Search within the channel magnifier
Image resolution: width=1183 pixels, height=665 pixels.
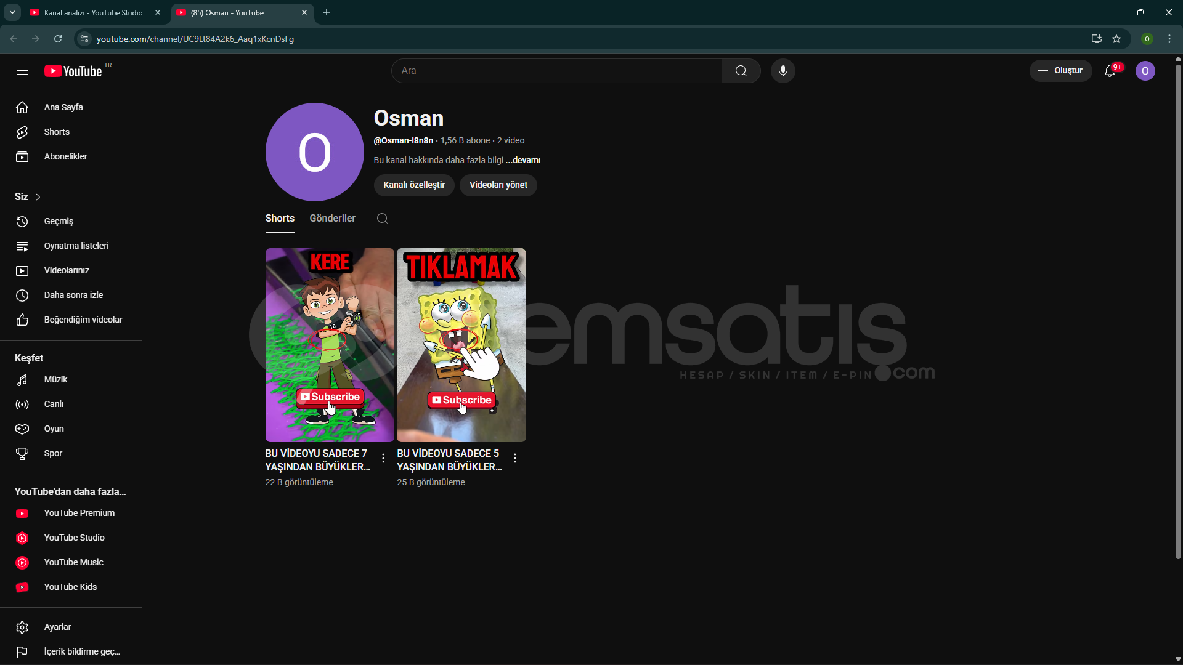coord(382,219)
